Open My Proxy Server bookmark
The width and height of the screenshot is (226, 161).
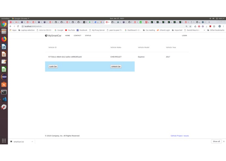(x=97, y=30)
